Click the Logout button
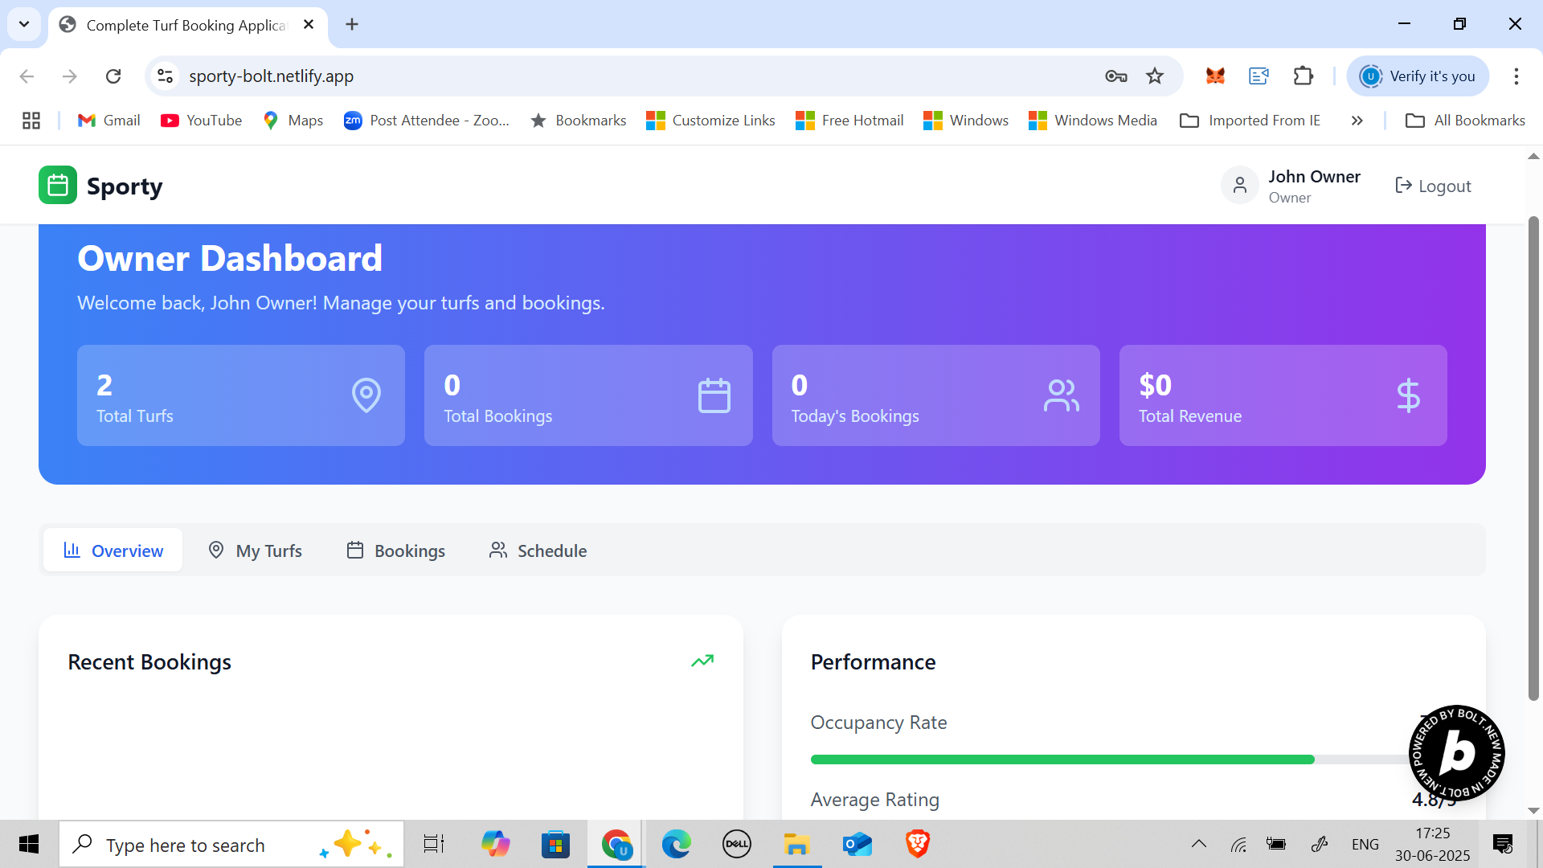 pyautogui.click(x=1433, y=186)
